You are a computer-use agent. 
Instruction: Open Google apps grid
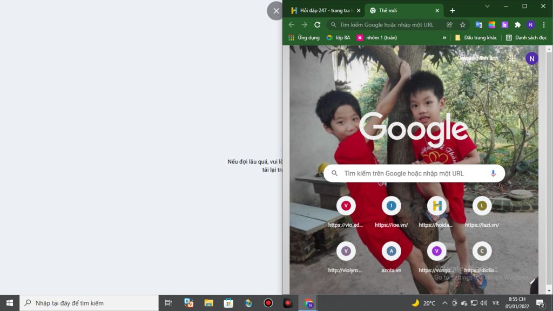click(512, 58)
